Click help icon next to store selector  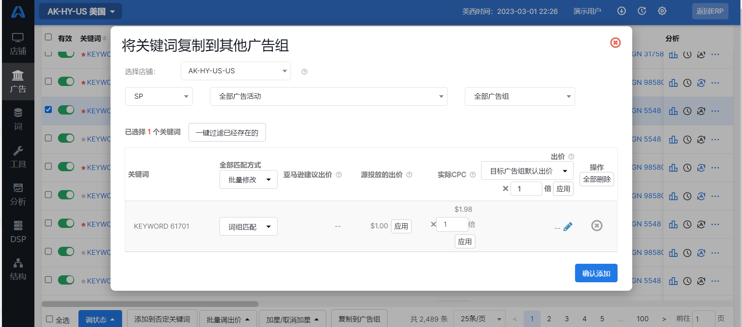(305, 72)
